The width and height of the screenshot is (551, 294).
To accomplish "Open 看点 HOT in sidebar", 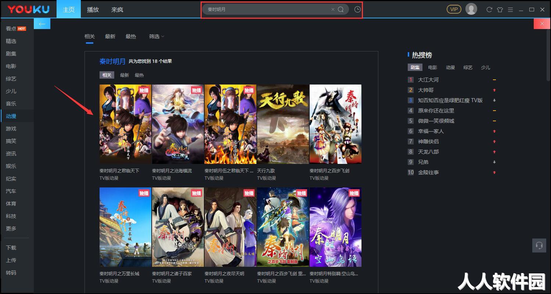I will coord(16,29).
